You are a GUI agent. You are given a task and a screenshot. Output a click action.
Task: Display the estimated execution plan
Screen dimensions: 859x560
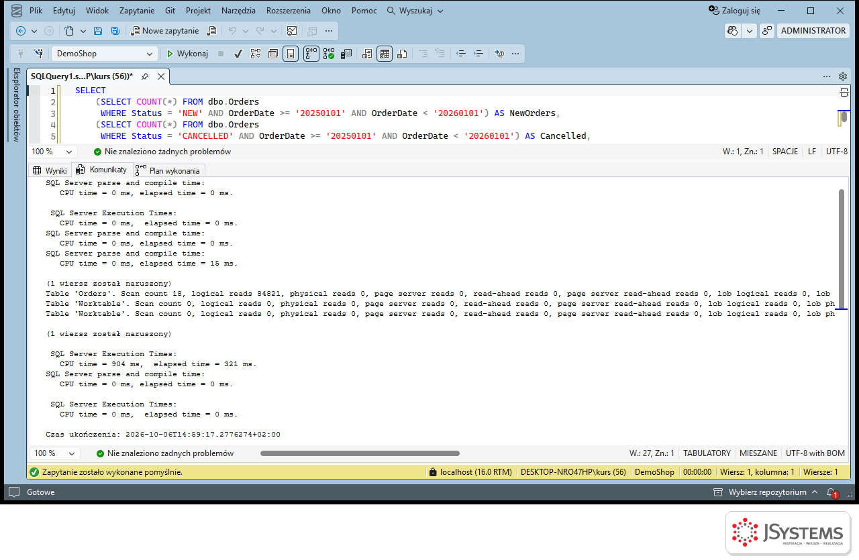click(256, 54)
